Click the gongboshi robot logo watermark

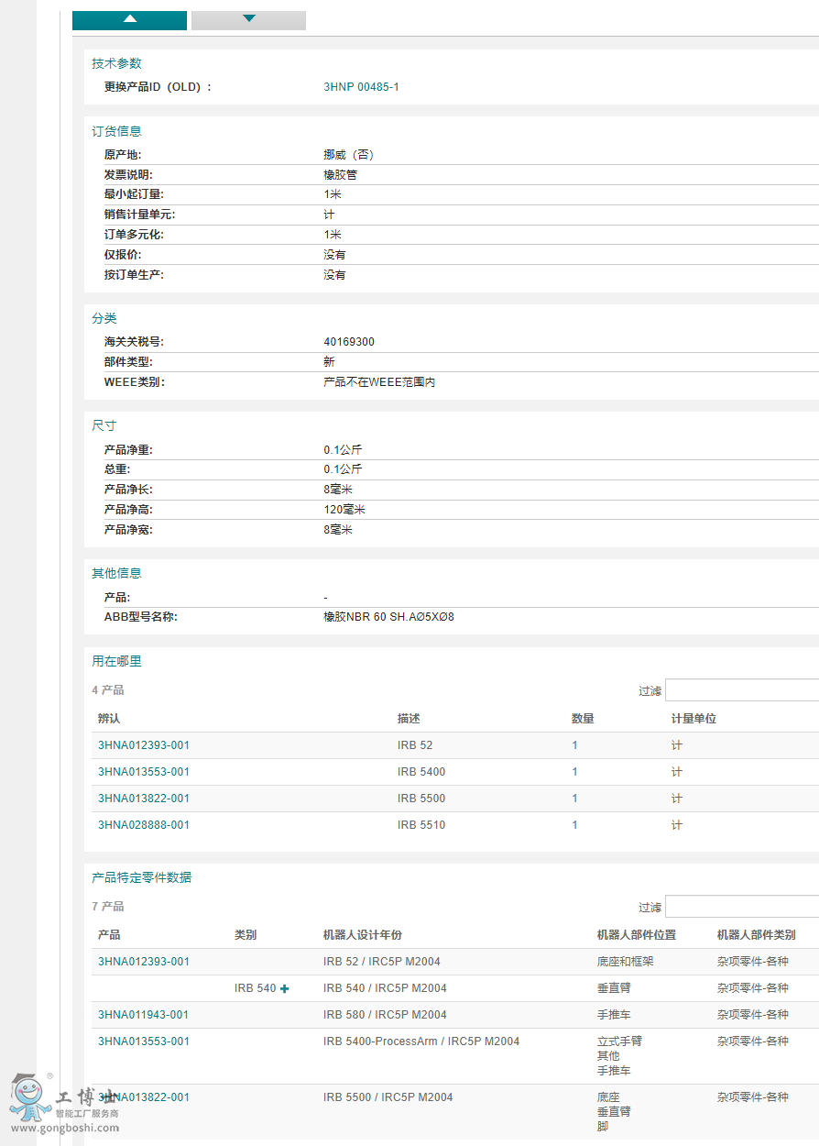29,1096
